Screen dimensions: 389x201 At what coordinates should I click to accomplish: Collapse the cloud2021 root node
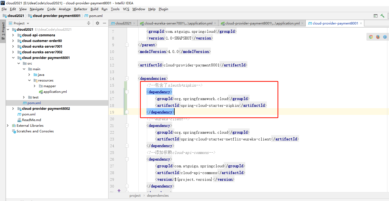pyautogui.click(x=8, y=30)
